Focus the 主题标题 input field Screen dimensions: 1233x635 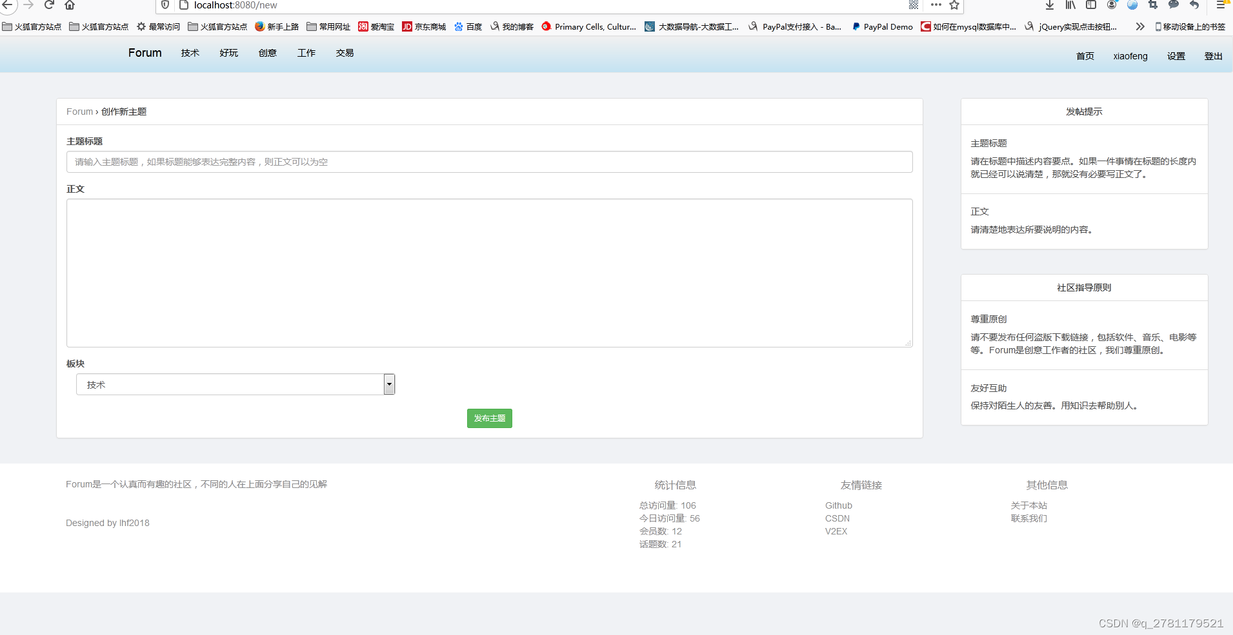pyautogui.click(x=489, y=162)
